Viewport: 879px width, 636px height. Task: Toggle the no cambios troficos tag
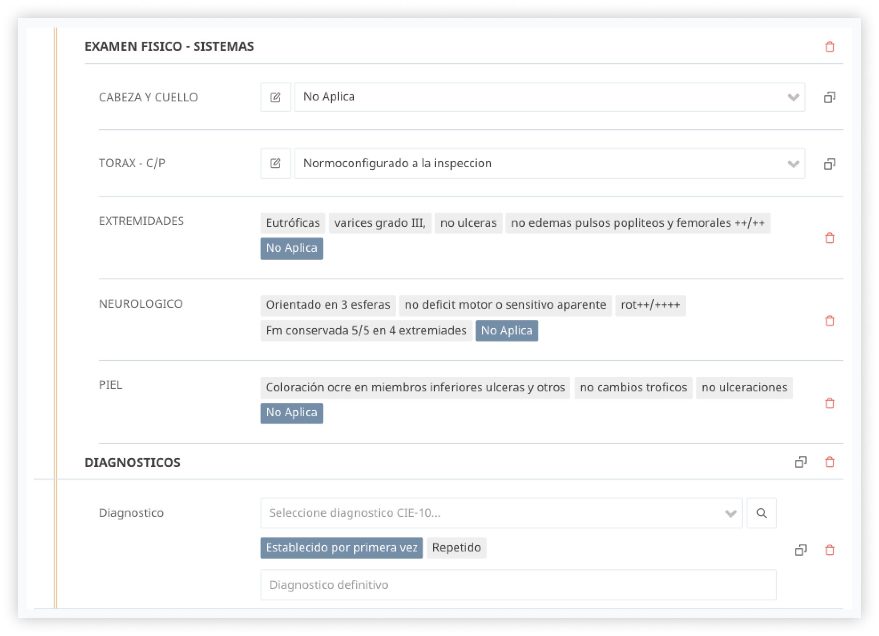(633, 388)
